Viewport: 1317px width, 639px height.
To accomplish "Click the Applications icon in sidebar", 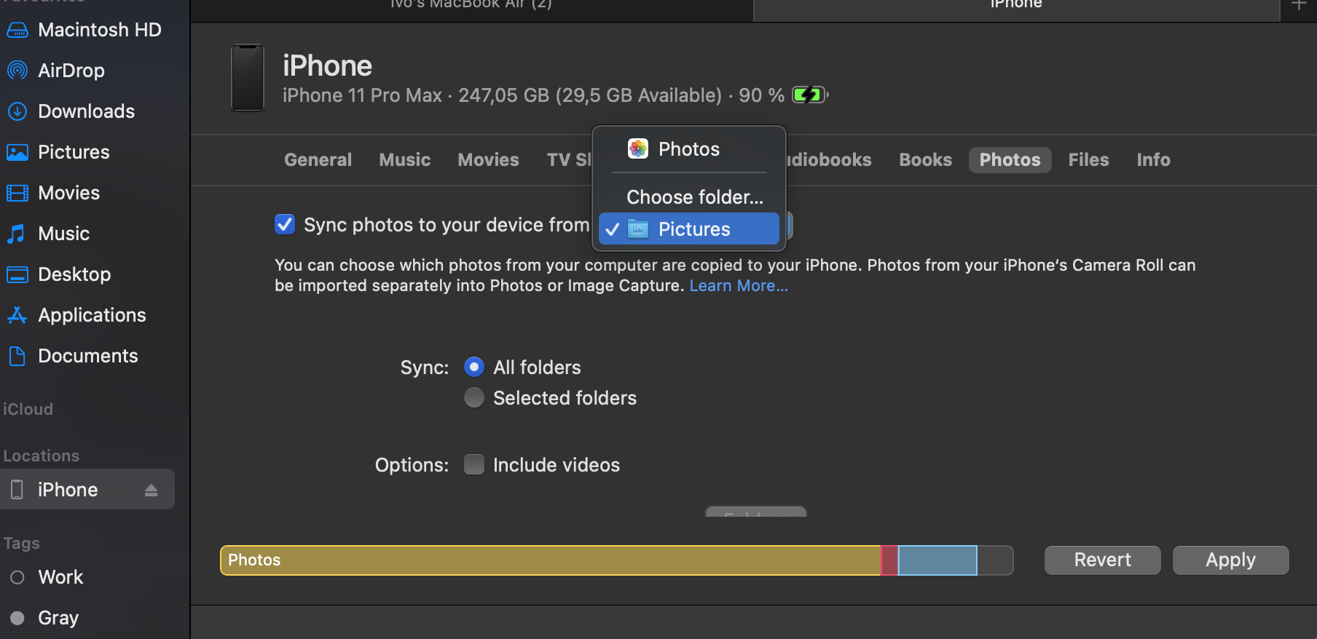I will click(17, 315).
